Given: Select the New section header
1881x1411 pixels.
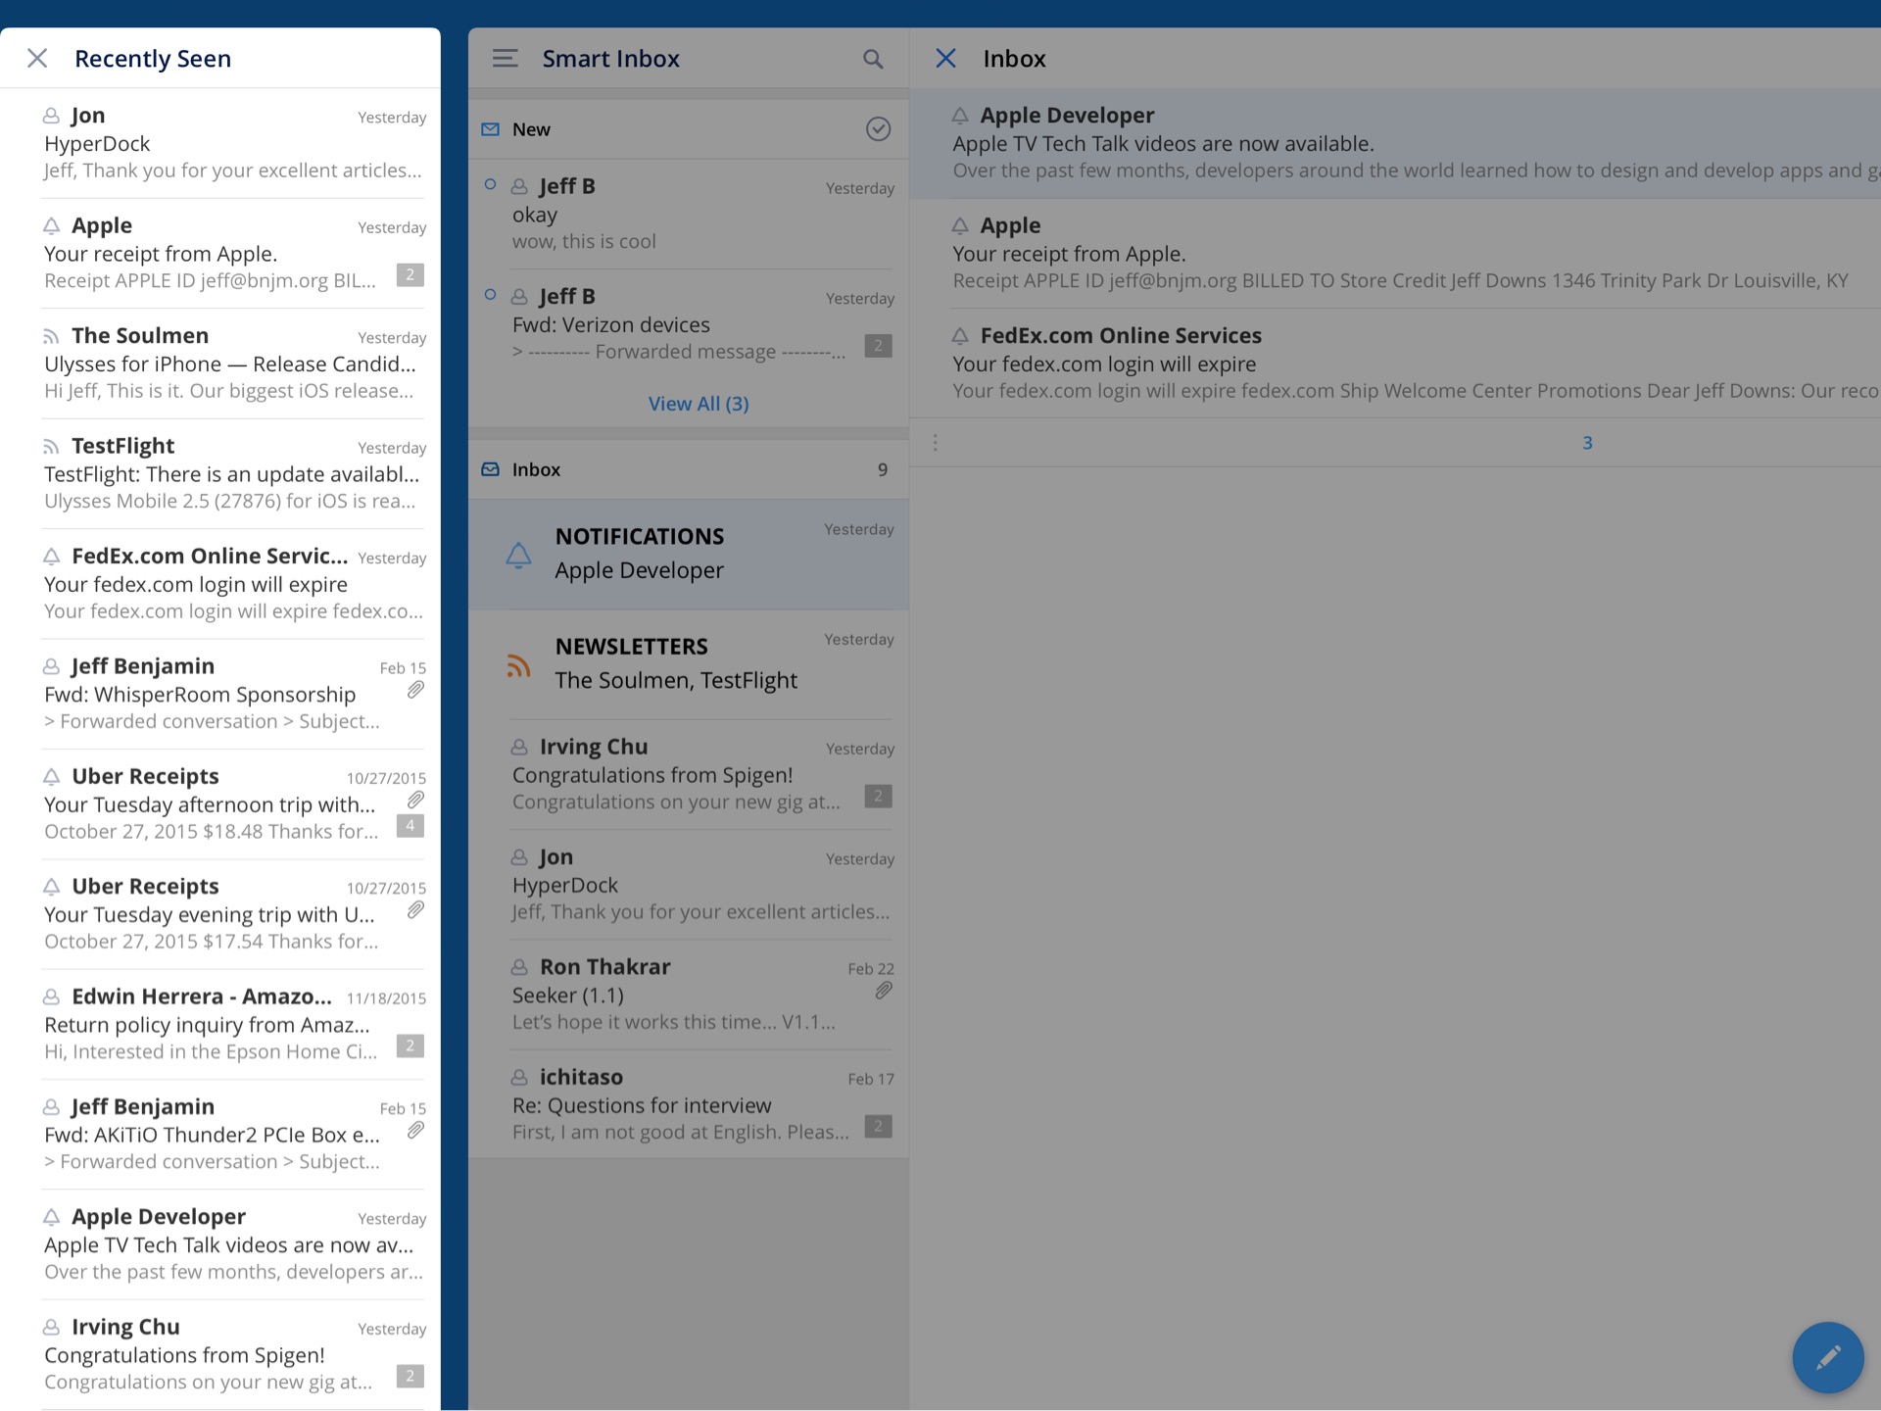Looking at the screenshot, I should (531, 129).
